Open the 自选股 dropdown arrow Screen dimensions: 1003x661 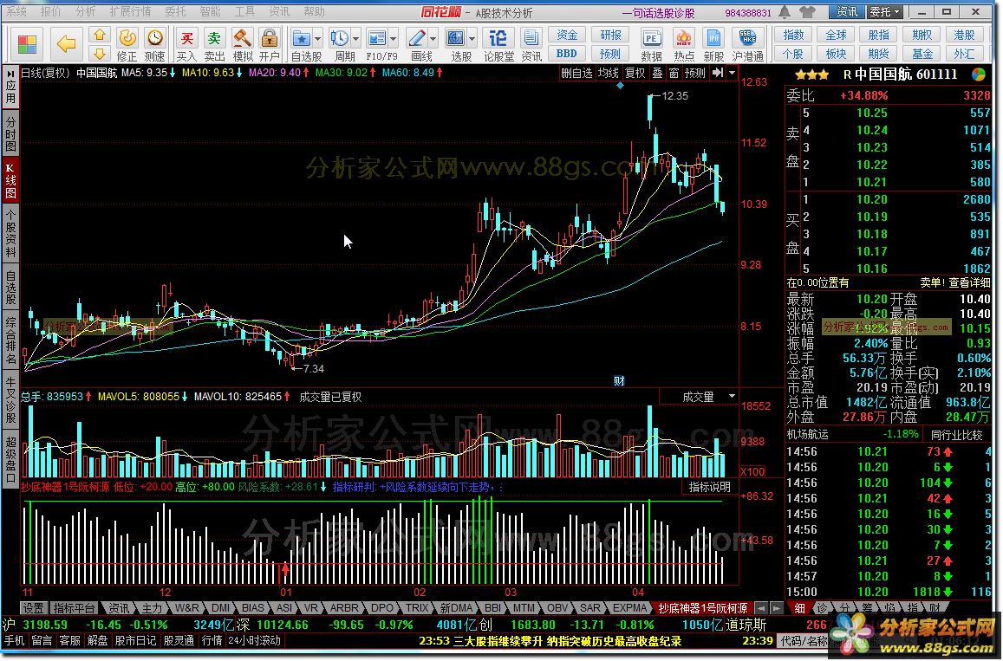[318, 39]
